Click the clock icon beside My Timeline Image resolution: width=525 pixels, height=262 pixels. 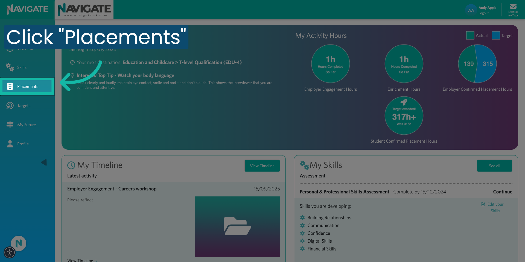(71, 165)
